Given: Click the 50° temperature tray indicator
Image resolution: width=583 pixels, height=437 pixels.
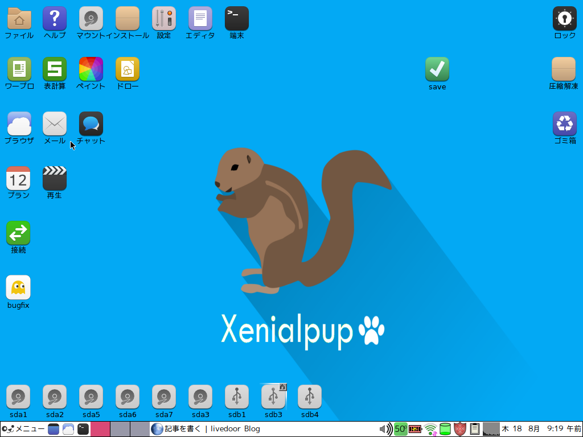Looking at the screenshot, I should [x=400, y=429].
